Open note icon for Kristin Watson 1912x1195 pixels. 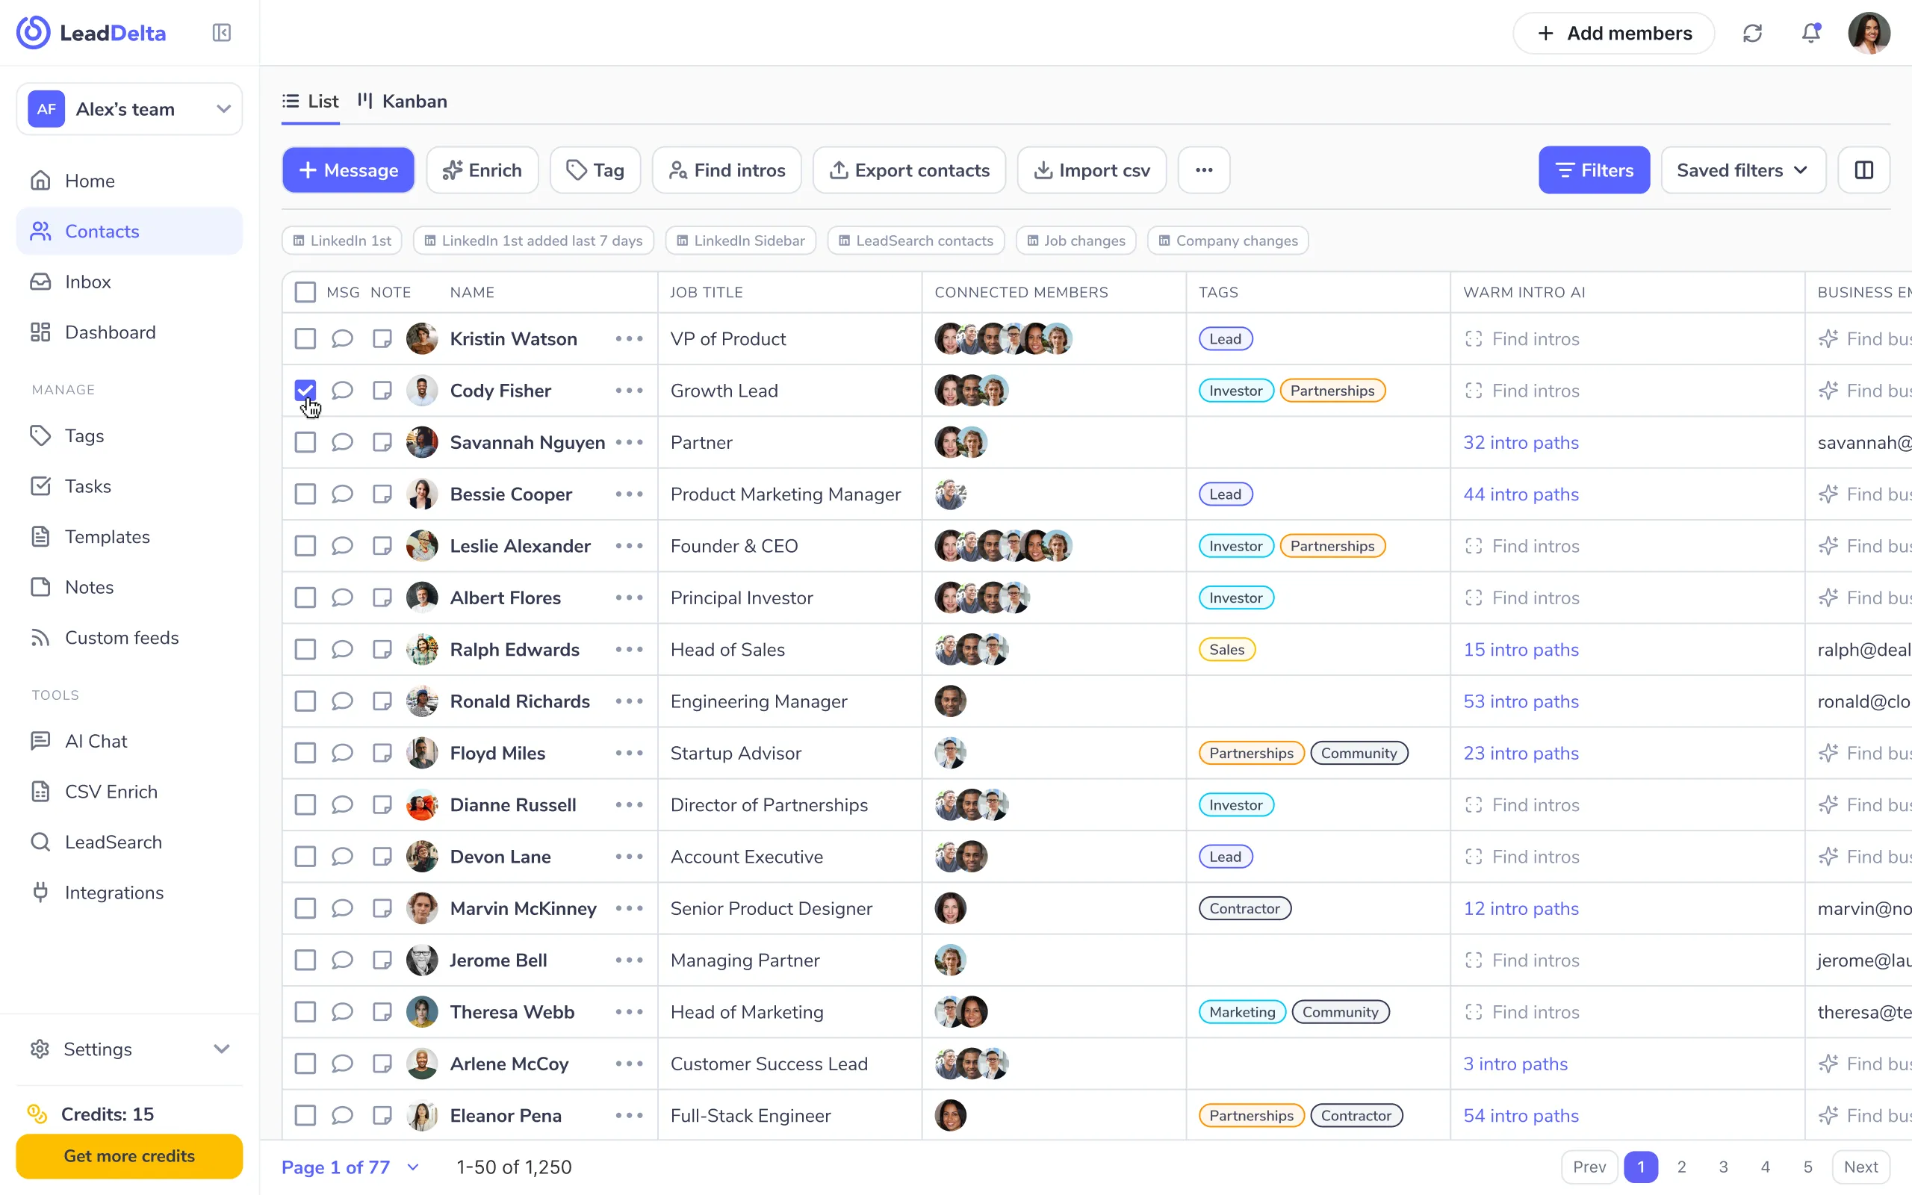point(382,339)
